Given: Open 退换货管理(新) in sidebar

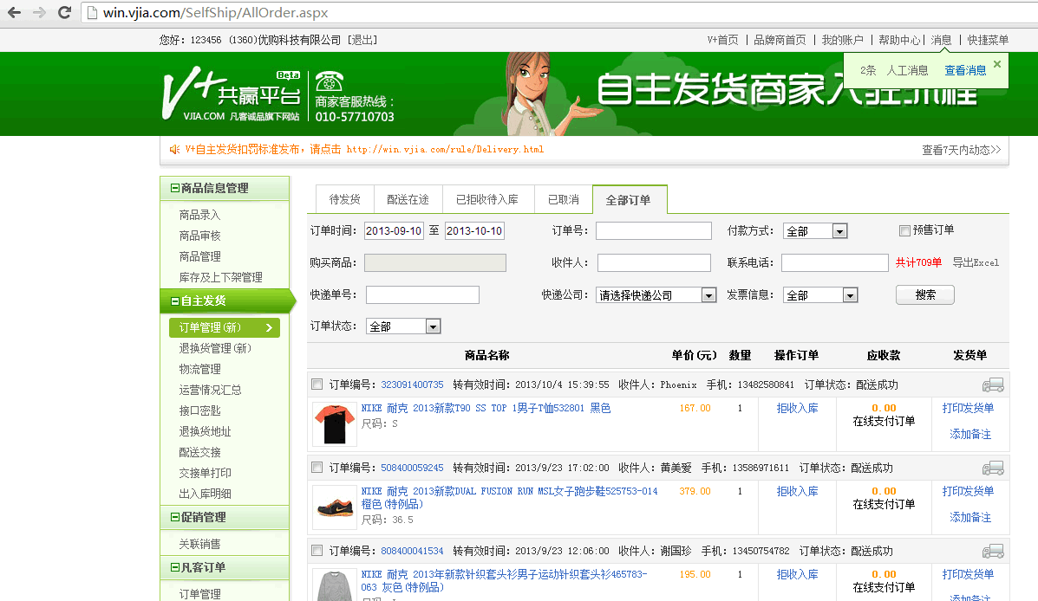Looking at the screenshot, I should pyautogui.click(x=215, y=348).
